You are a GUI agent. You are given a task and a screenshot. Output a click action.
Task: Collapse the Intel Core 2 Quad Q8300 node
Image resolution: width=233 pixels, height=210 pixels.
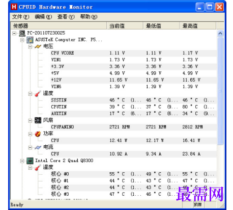(22, 161)
